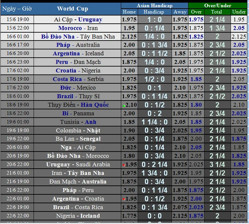249x224 pixels.
Task: Click the Iran - Tây Ban Nha match name
Action: 78,173
